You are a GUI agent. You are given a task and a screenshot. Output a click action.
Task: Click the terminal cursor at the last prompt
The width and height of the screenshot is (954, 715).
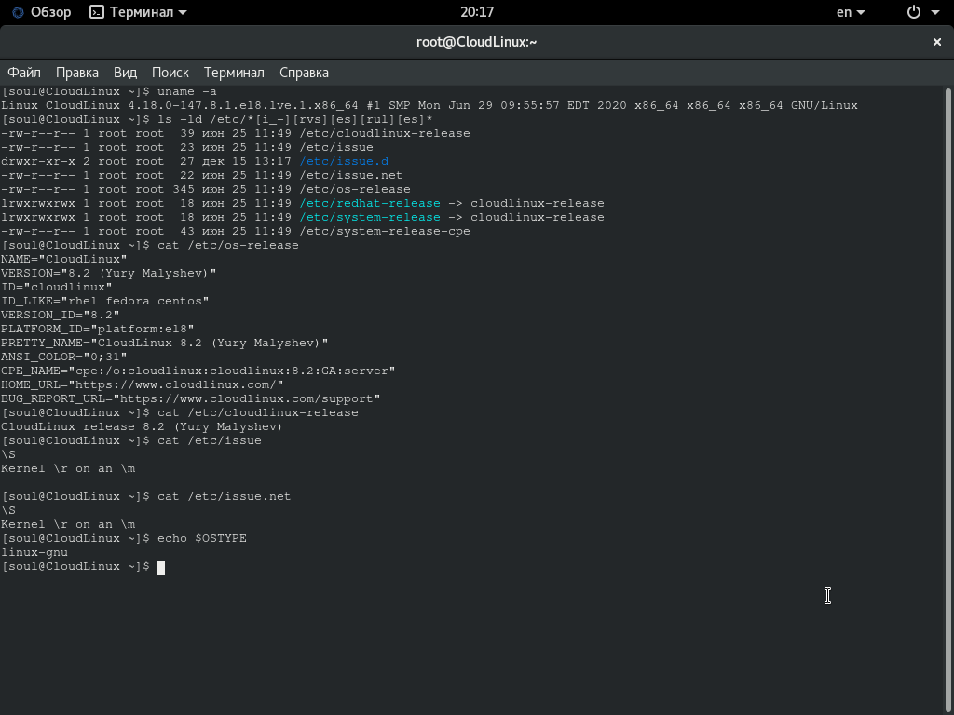point(161,568)
